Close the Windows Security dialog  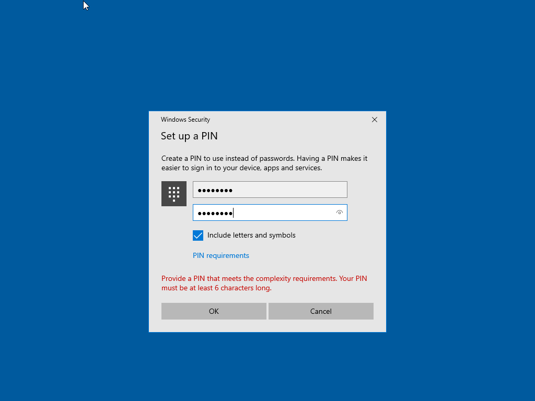pyautogui.click(x=374, y=120)
